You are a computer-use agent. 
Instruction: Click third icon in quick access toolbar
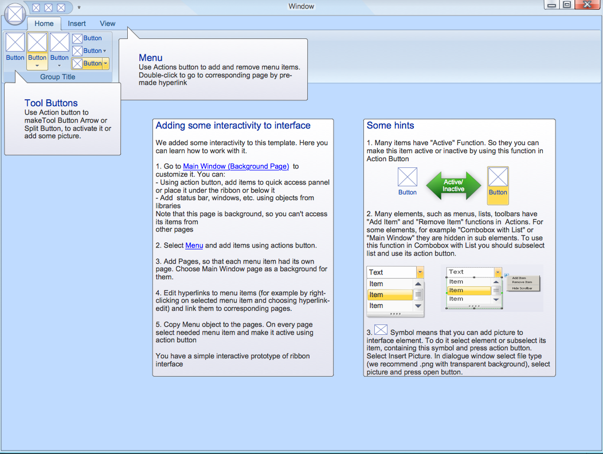click(x=61, y=7)
